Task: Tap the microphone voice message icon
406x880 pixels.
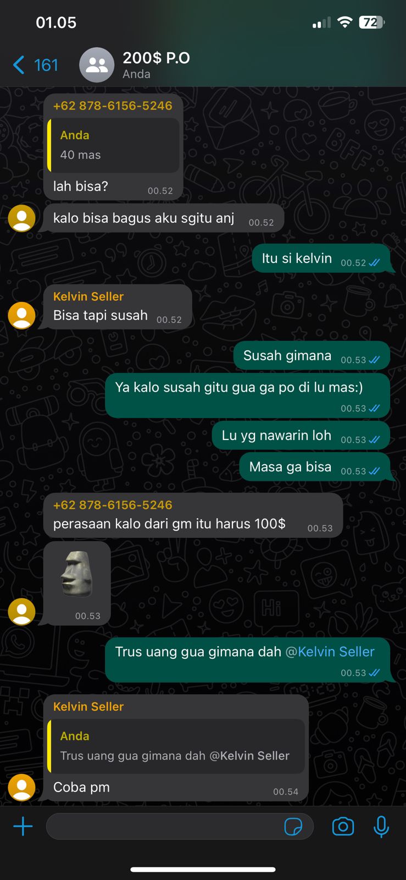Action: [381, 827]
